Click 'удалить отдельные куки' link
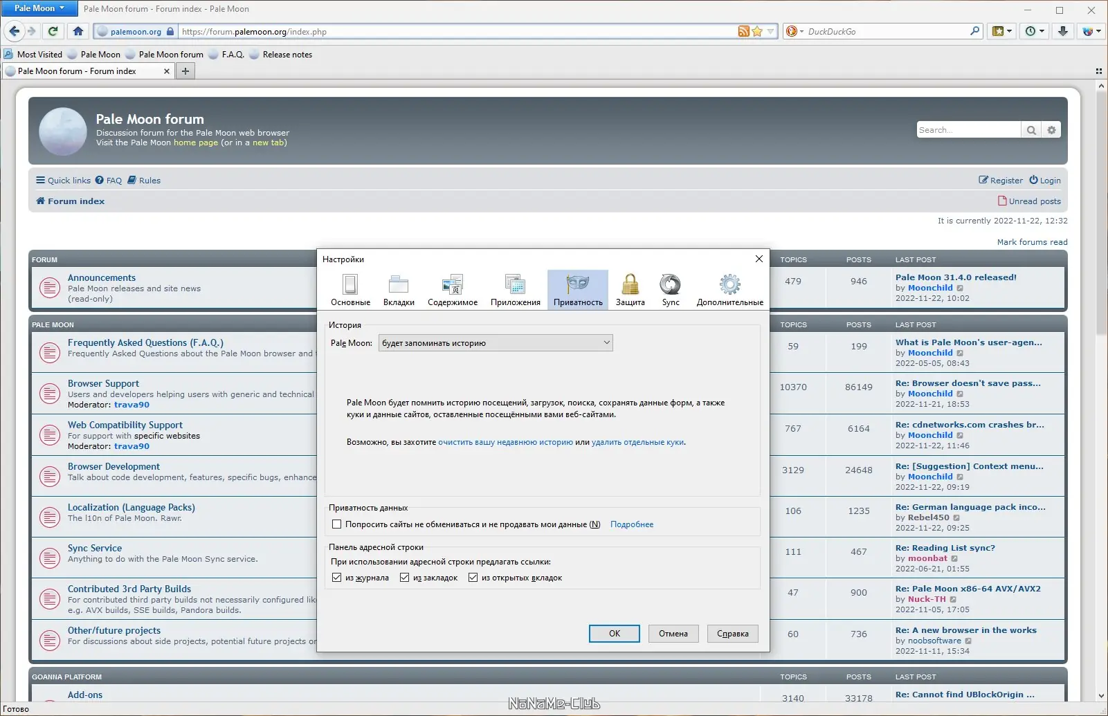This screenshot has width=1108, height=716. coord(637,442)
